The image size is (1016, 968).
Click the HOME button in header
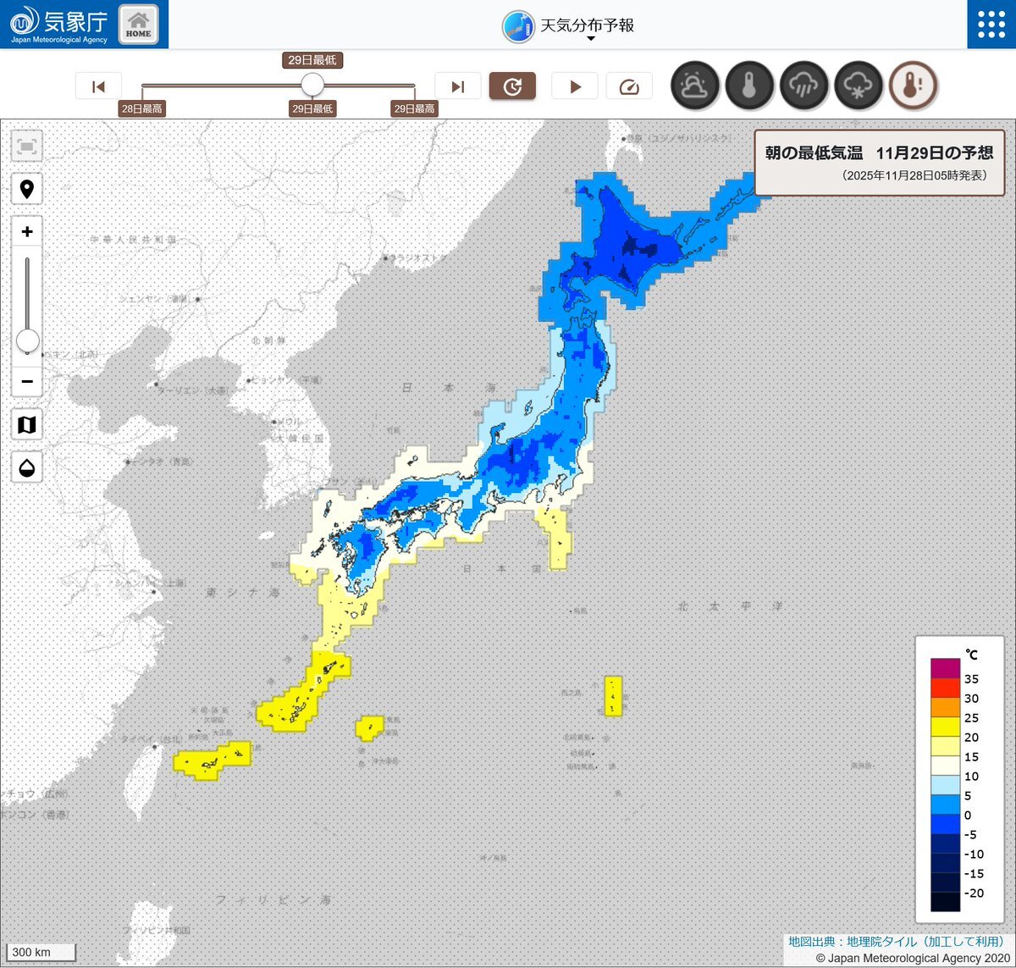point(138,25)
